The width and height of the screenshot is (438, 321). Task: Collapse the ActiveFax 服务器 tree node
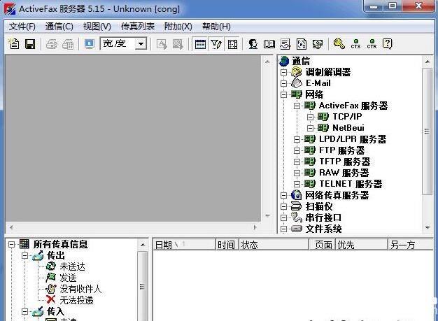(297, 106)
